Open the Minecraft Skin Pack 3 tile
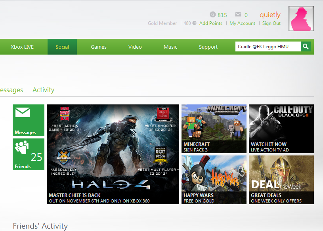The image size is (323, 231). tap(214, 129)
